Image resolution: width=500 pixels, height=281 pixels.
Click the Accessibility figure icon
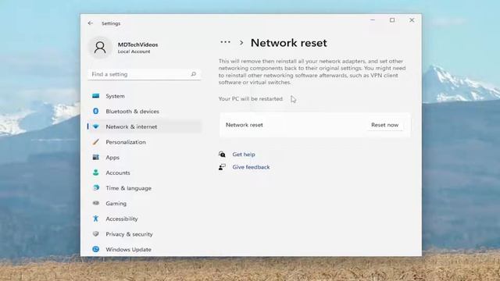coord(95,219)
